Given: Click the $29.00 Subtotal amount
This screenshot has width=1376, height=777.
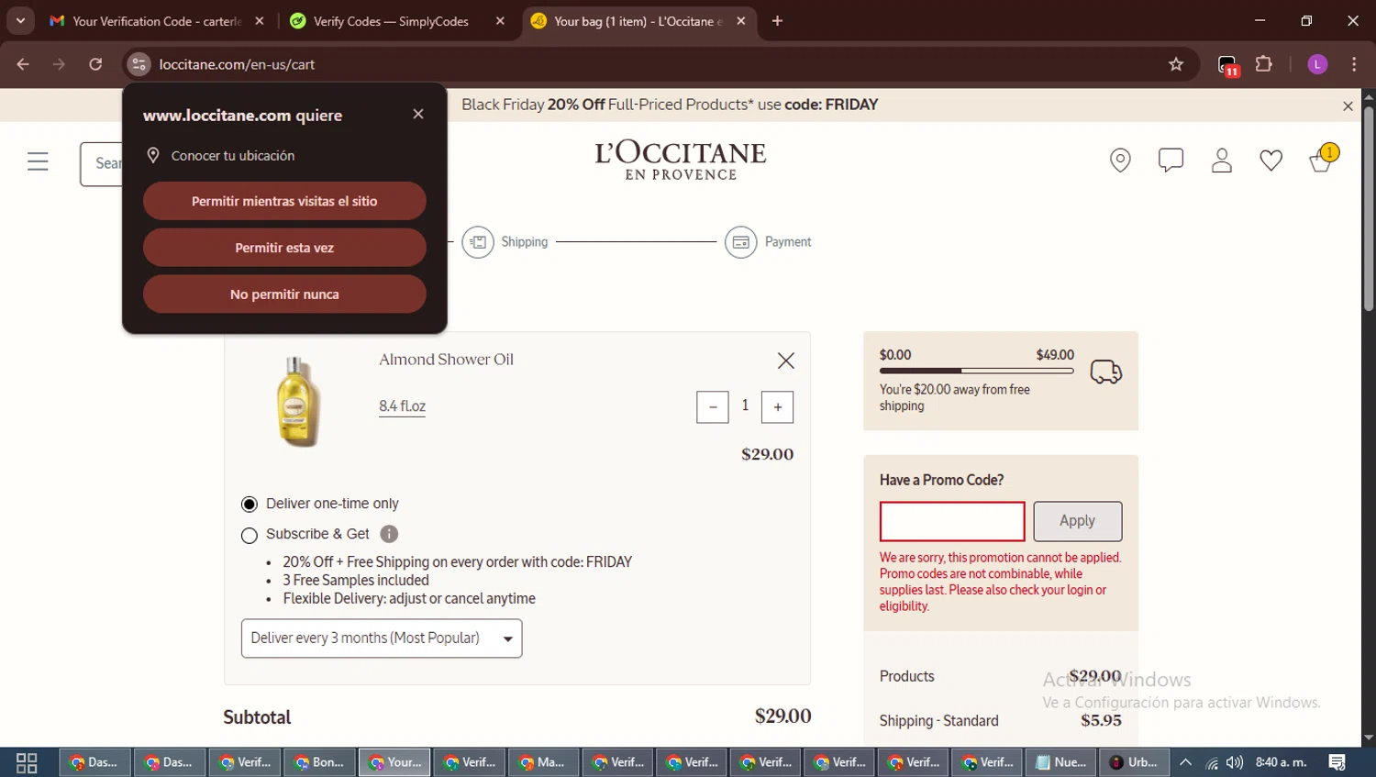Looking at the screenshot, I should [782, 716].
